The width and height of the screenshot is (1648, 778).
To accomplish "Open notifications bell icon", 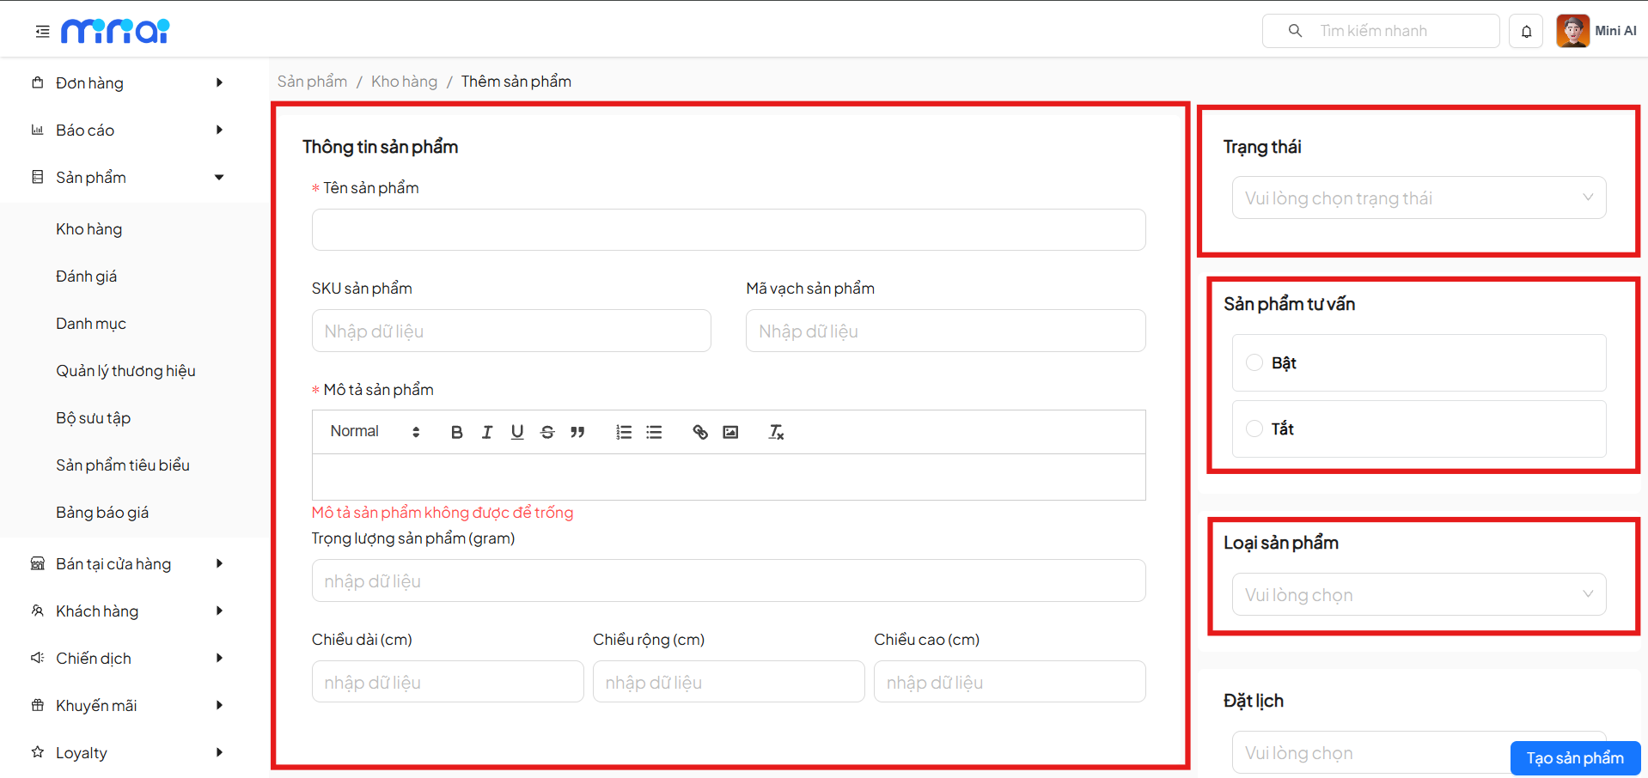I will coord(1526,32).
